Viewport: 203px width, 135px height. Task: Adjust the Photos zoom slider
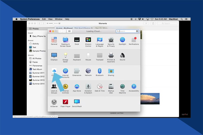[x=53, y=23]
